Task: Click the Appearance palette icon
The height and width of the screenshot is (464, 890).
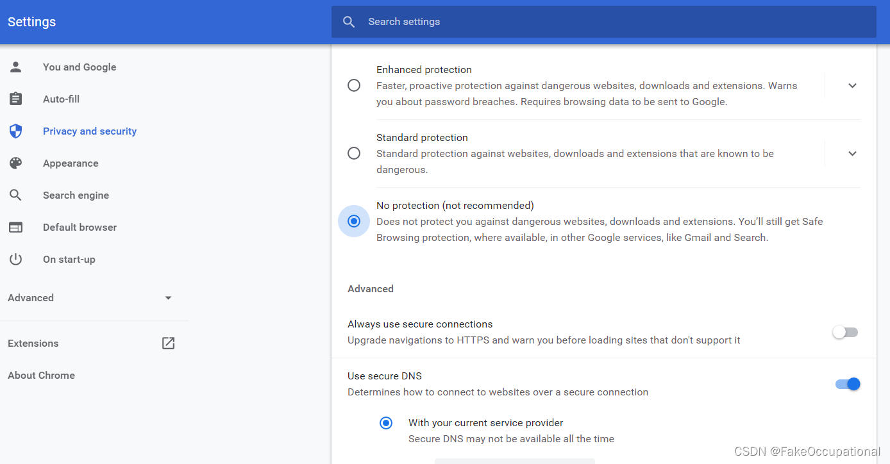Action: 16,163
